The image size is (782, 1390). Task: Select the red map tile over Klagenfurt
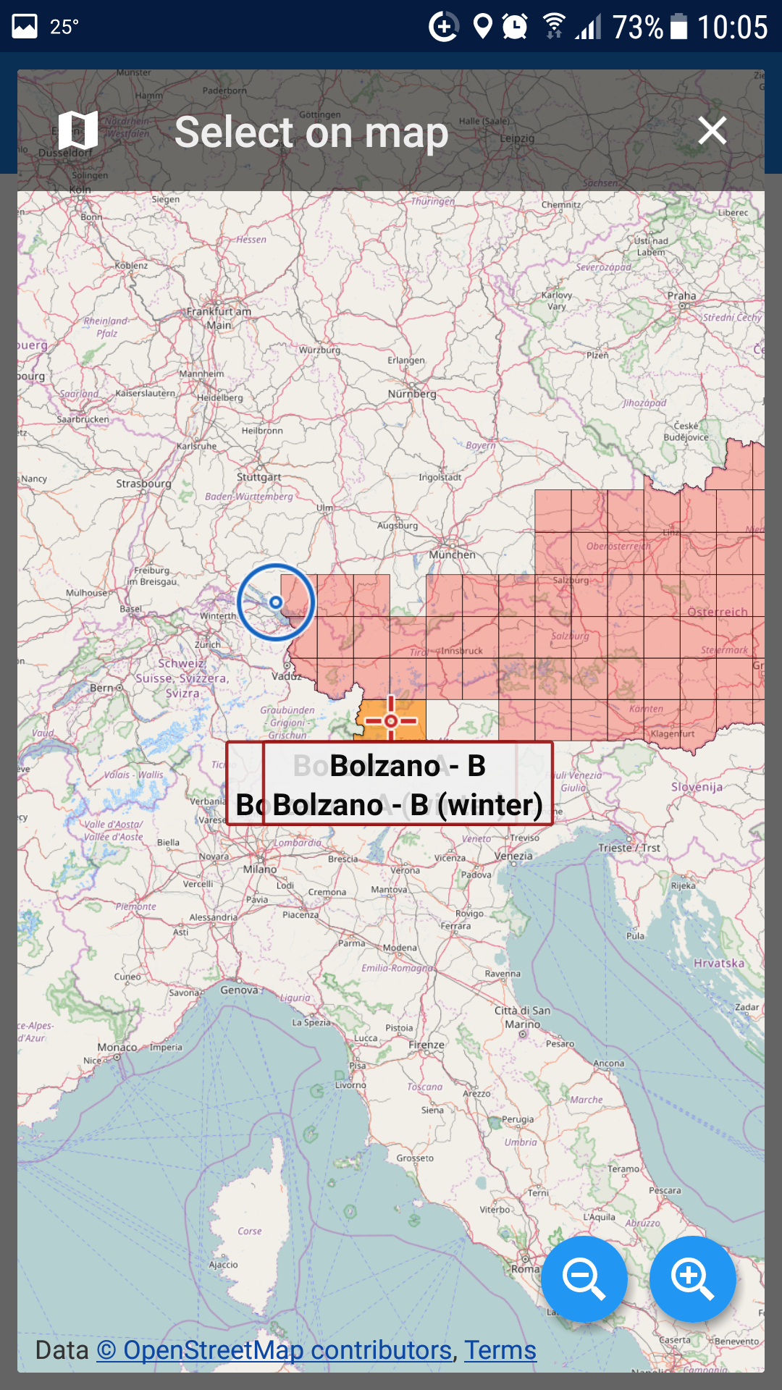[662, 720]
